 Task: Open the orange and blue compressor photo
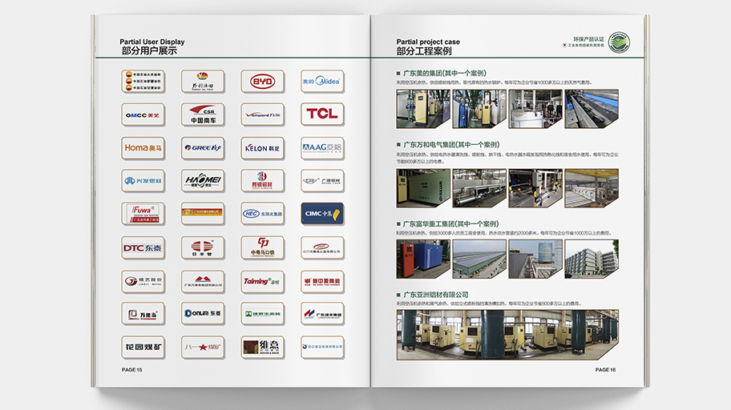pos(423,259)
